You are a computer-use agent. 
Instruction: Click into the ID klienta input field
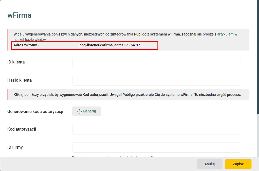pyautogui.click(x=157, y=62)
